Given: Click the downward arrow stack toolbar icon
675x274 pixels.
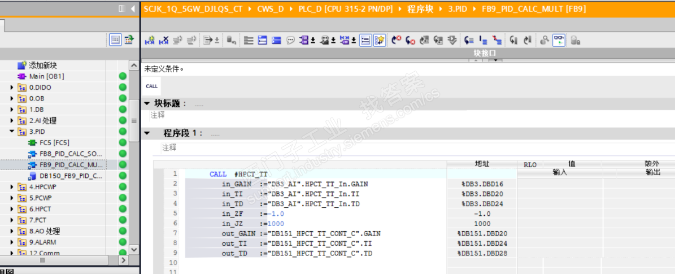Looking at the screenshot, I should (x=451, y=41).
